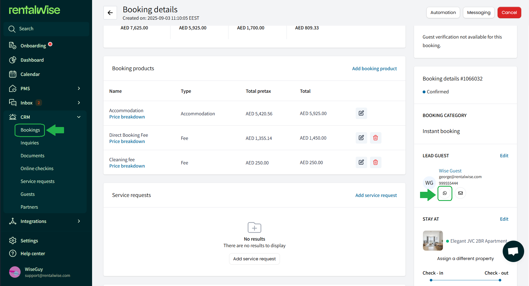Viewport: 529px width, 286px height.
Task: Open the live chat widget bubble
Action: pyautogui.click(x=513, y=251)
